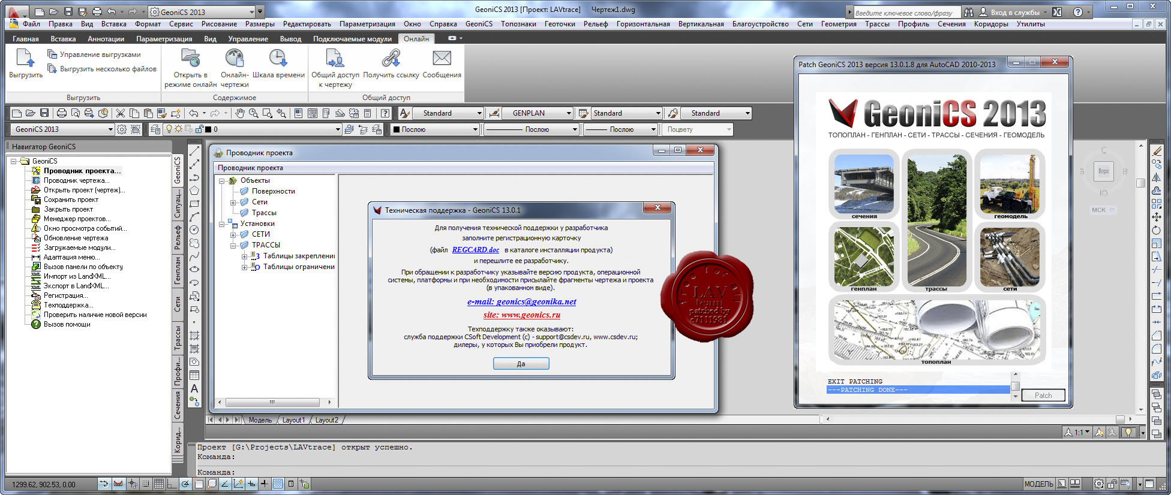Toggle Show/Hide Lineweight in status bar

tap(265, 484)
